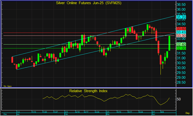Click the RSI 50 level label
Screen dimensions: 193x116
pos(179,99)
